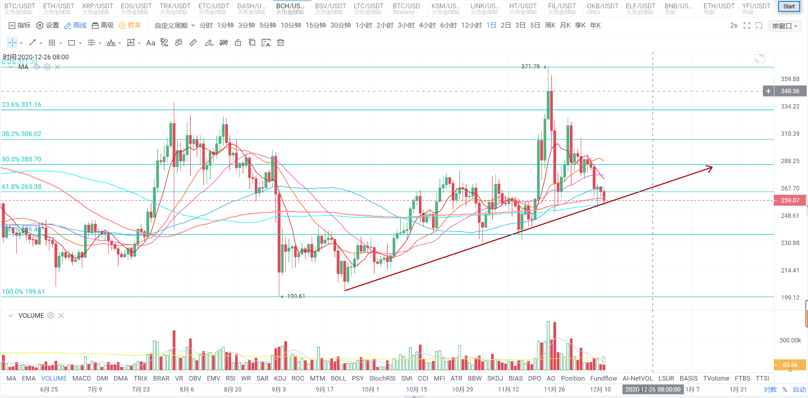
Task: Collapse the VOLUME pane chevron
Action: click(x=11, y=315)
